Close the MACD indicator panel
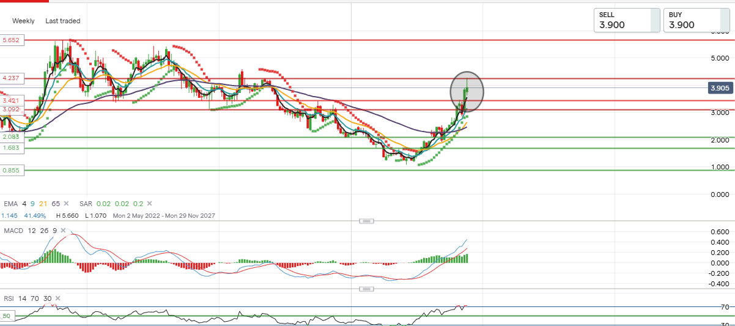 pos(64,230)
